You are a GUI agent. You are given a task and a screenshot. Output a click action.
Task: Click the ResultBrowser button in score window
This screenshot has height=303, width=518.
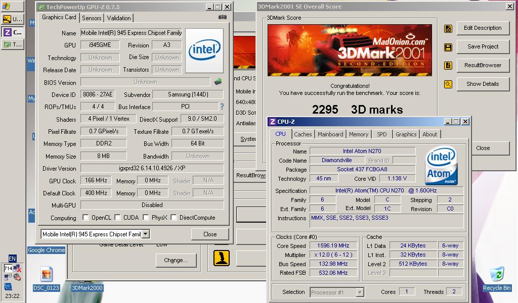(483, 65)
